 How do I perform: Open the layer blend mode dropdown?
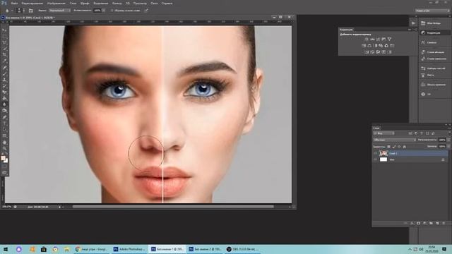point(395,140)
